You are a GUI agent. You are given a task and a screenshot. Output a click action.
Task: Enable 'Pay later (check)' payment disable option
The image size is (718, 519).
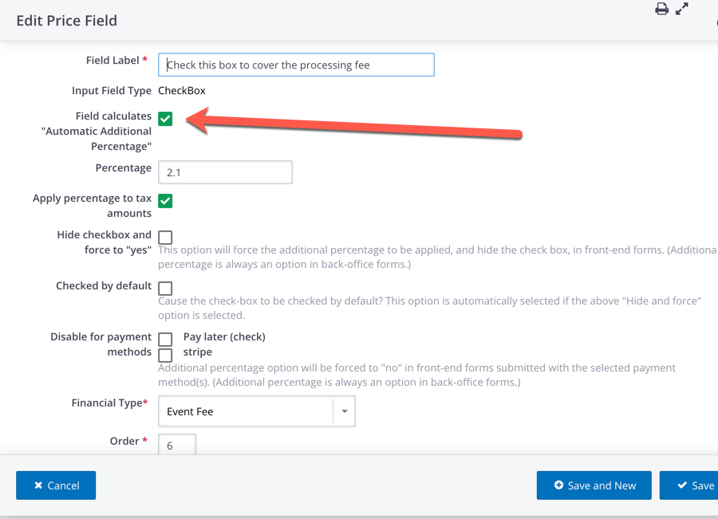[165, 339]
